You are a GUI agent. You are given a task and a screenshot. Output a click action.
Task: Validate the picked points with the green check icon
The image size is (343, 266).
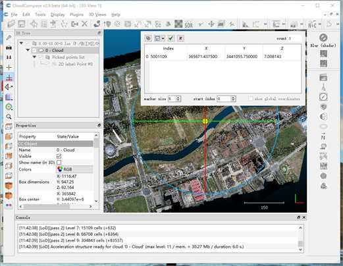pyautogui.click(x=171, y=38)
